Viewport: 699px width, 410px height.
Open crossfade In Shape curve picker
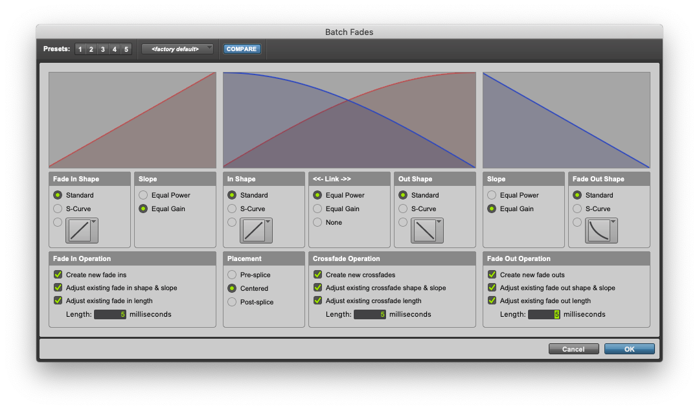[x=256, y=231]
